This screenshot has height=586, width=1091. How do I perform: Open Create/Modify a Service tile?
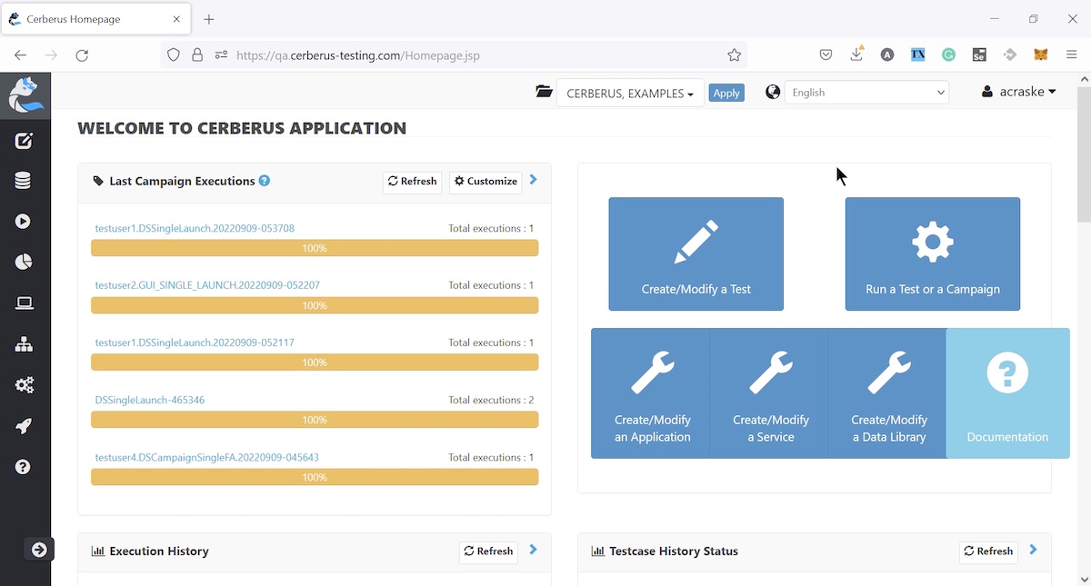(769, 393)
